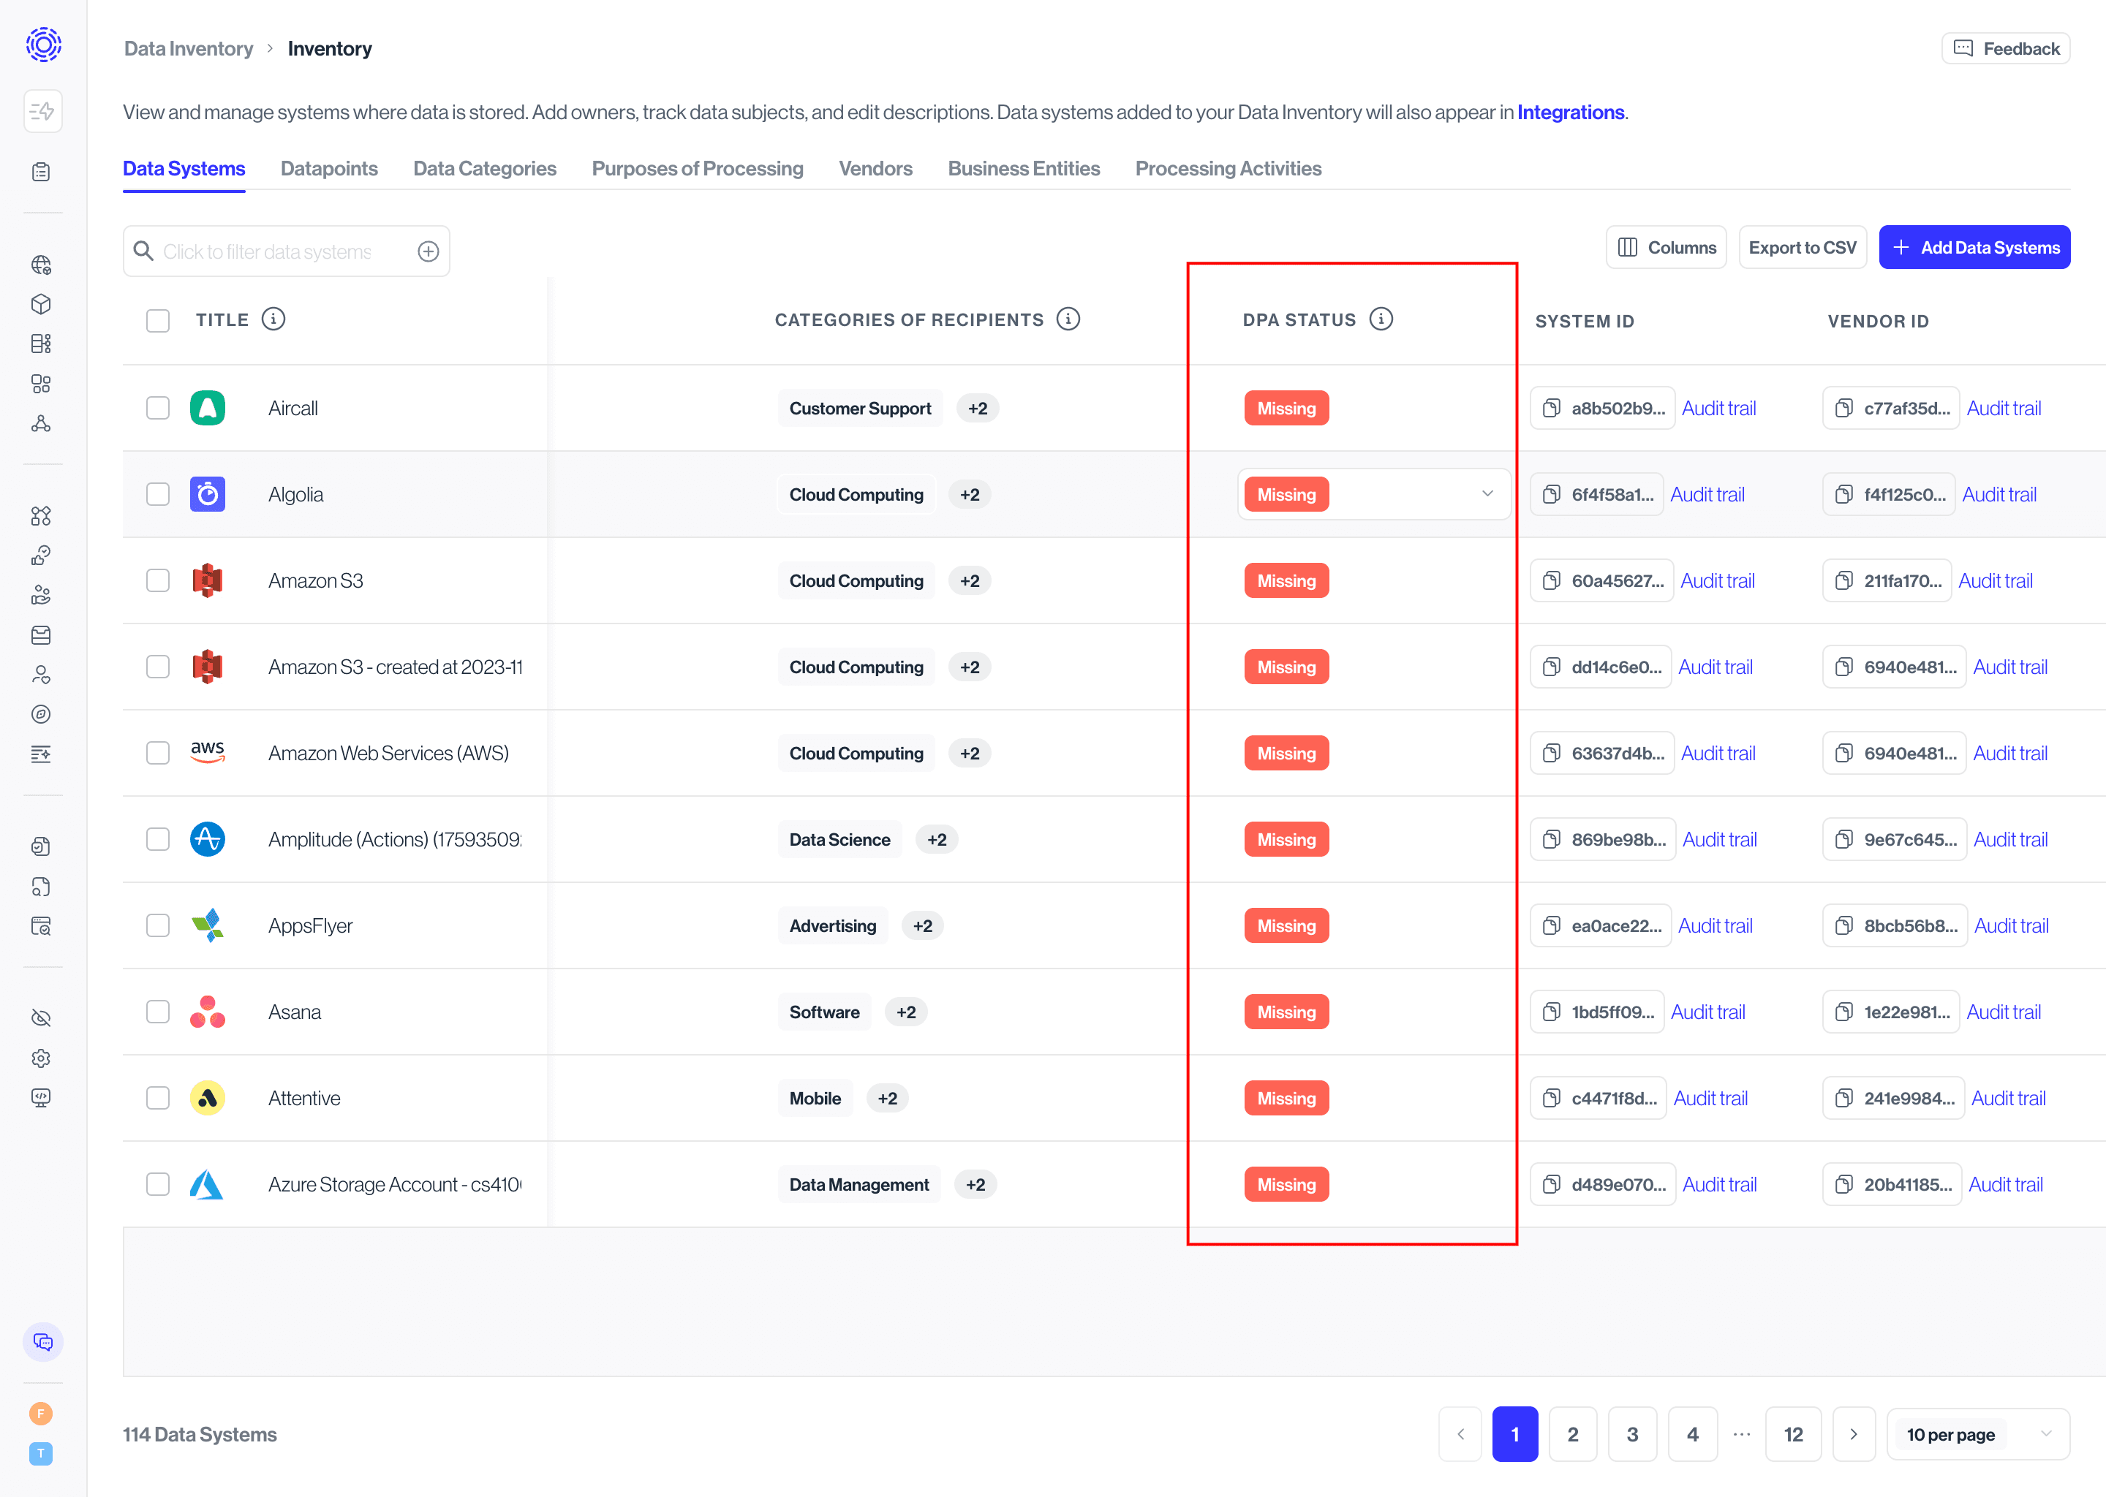Check the Asana row checkbox
The height and width of the screenshot is (1497, 2106).
click(158, 1012)
